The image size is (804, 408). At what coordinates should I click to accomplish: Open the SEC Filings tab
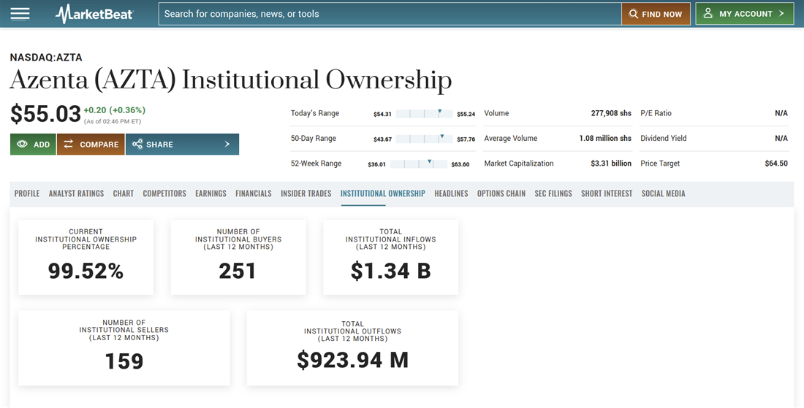(553, 193)
